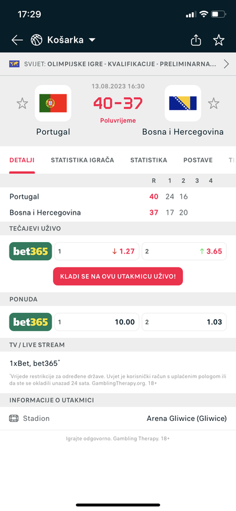Switch to the Statistika Igrača tab

pos(82,160)
